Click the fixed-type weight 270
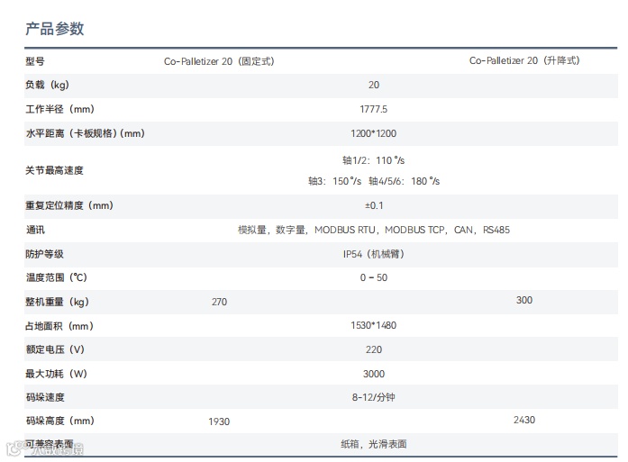This screenshot has width=628, height=462. pos(220,302)
